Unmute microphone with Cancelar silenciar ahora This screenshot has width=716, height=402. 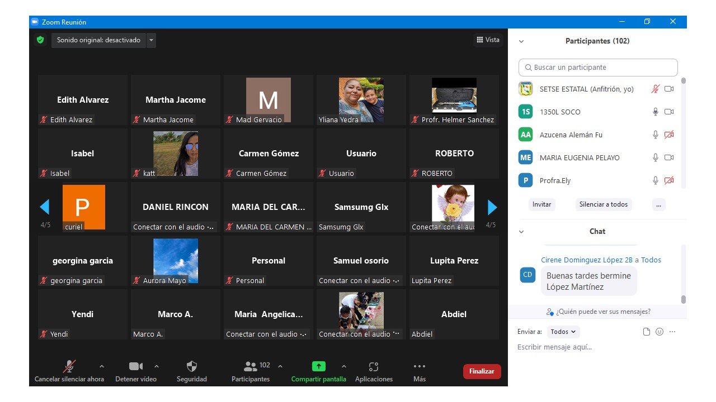tap(69, 367)
